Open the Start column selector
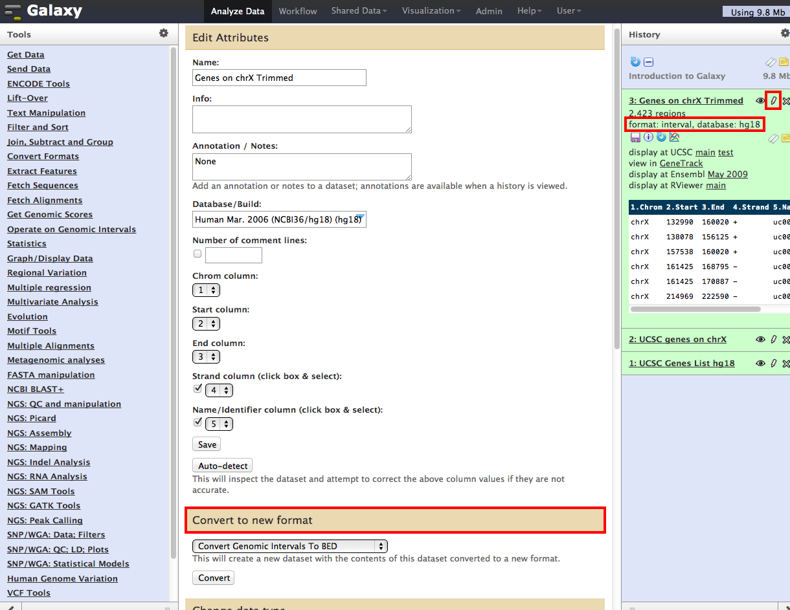This screenshot has height=610, width=790. coord(206,323)
